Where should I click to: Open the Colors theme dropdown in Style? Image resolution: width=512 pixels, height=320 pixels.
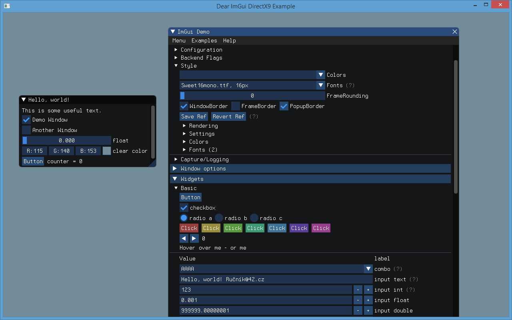pos(320,74)
